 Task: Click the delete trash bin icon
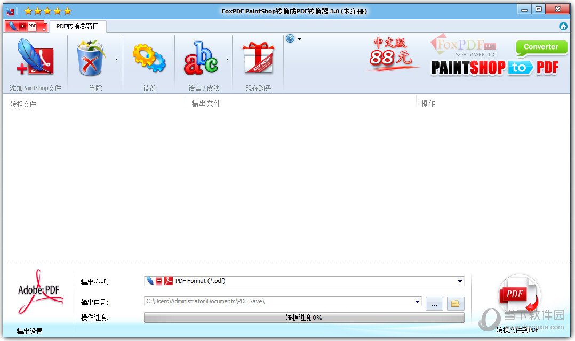tap(91, 59)
